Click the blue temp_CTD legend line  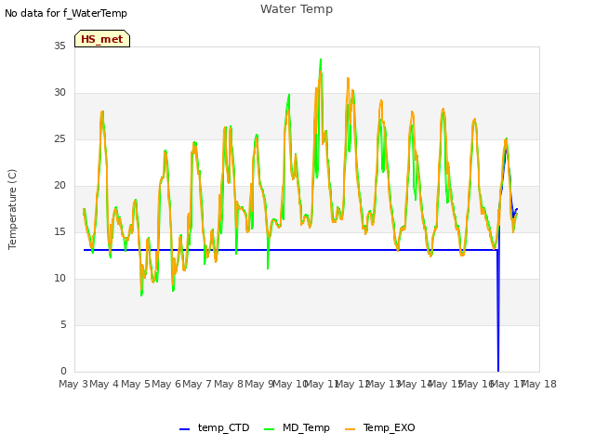184,429
